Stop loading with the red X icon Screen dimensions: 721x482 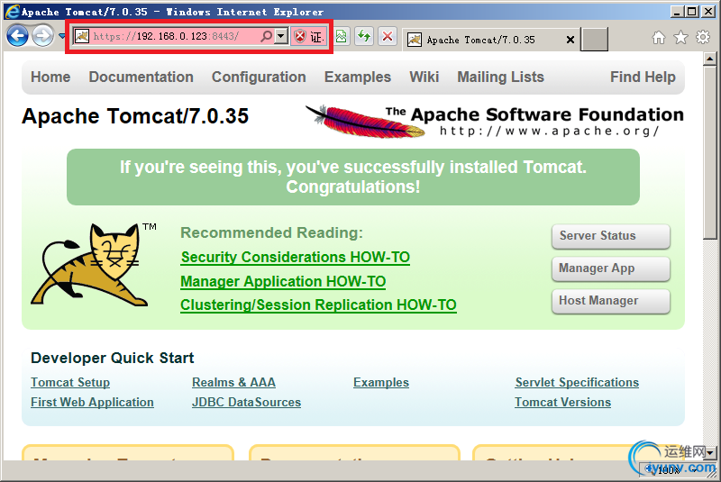click(388, 36)
